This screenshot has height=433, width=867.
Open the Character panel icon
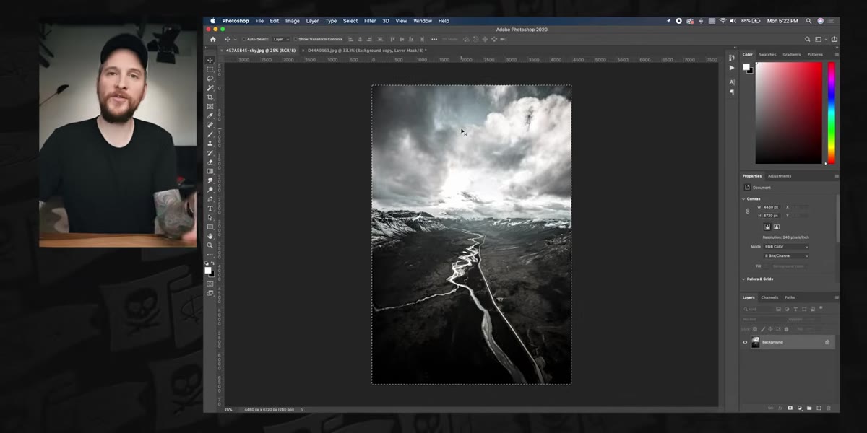tap(732, 82)
